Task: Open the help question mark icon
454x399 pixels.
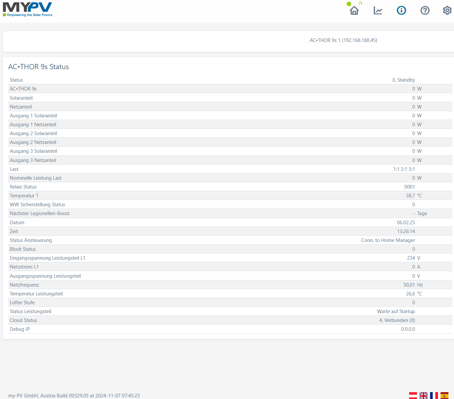Action: [425, 10]
